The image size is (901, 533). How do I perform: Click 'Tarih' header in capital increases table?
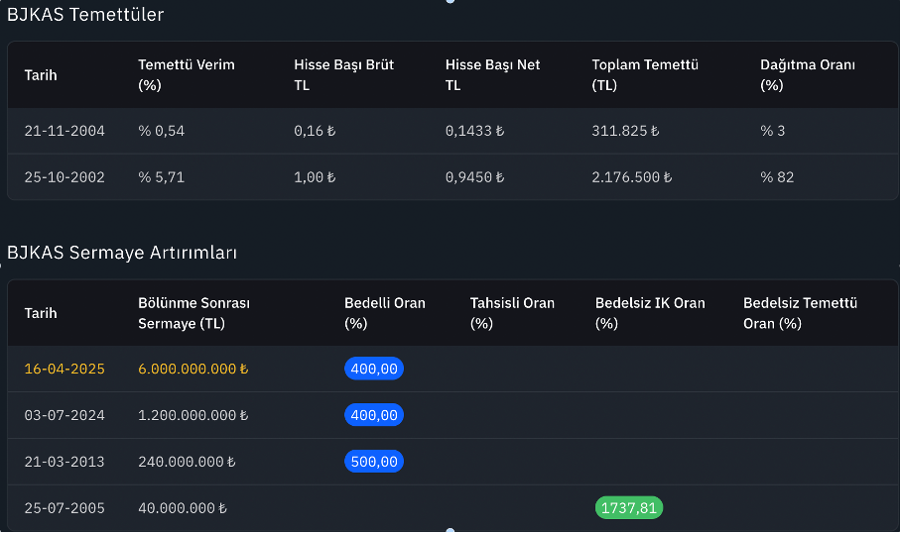point(41,313)
